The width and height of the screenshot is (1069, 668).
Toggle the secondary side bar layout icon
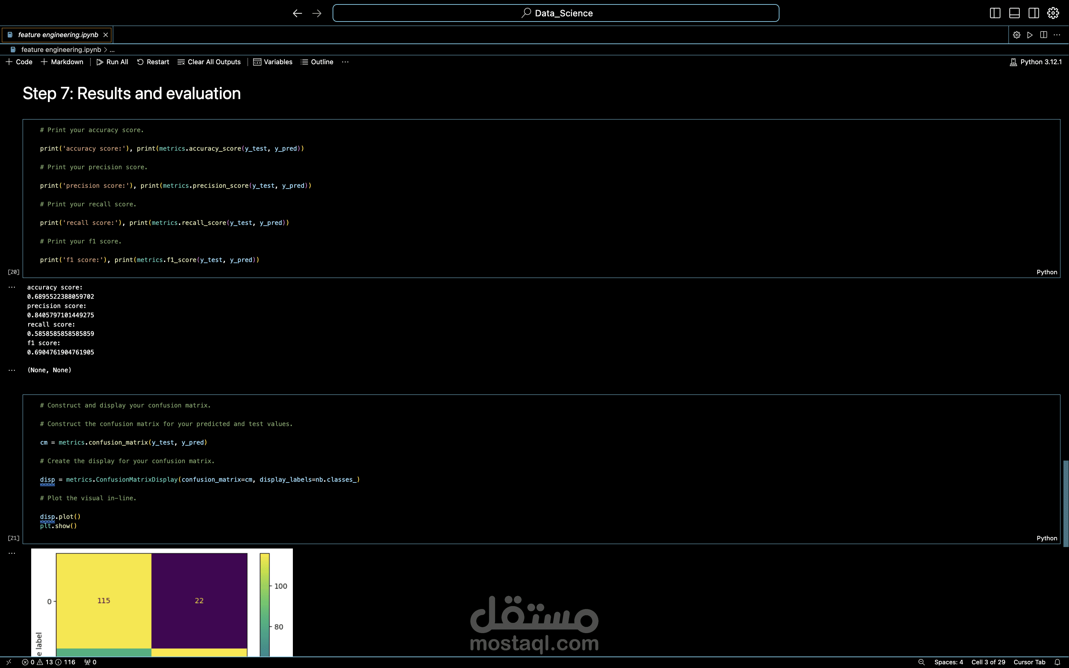tap(1034, 13)
